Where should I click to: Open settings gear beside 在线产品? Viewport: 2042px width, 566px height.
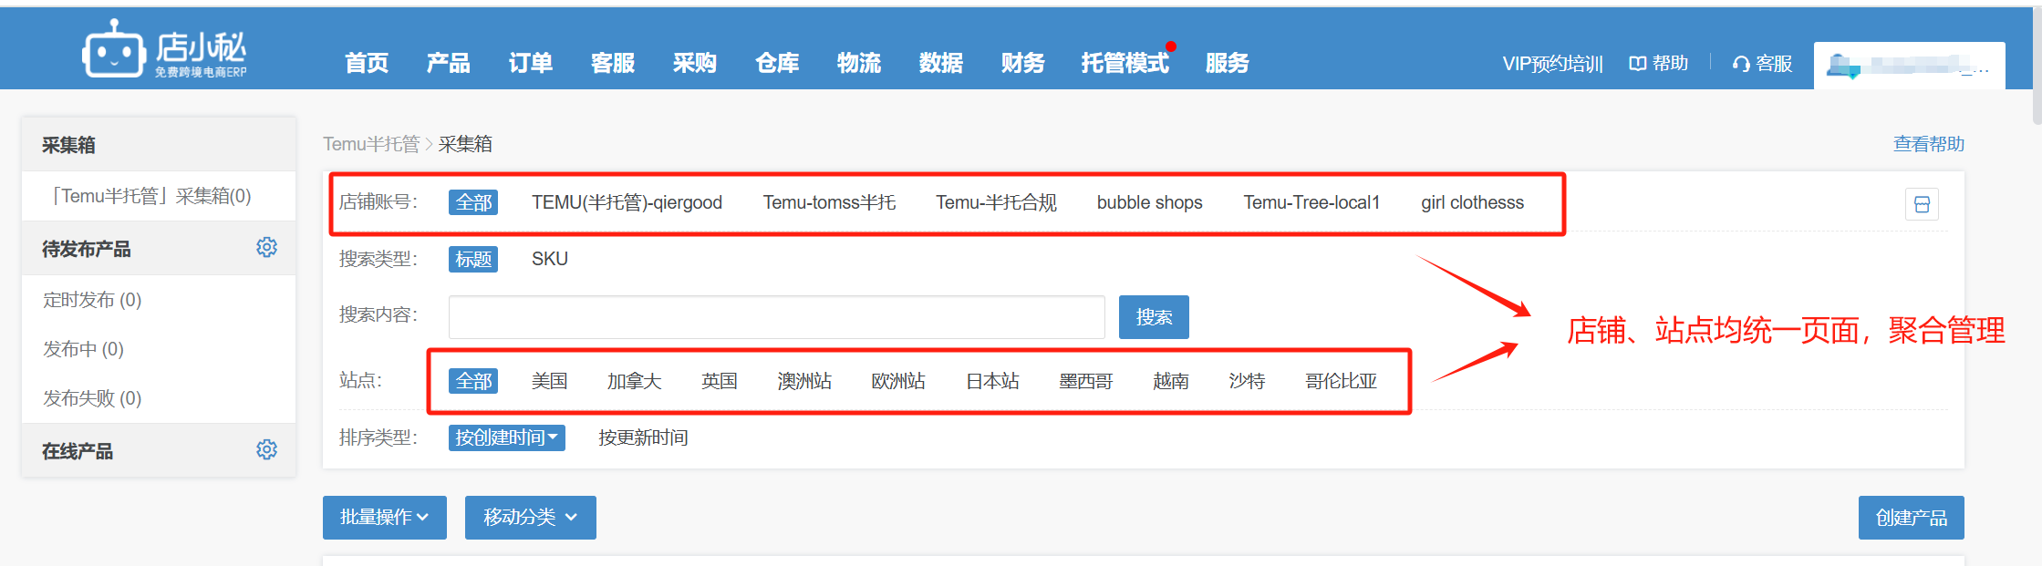(x=266, y=449)
